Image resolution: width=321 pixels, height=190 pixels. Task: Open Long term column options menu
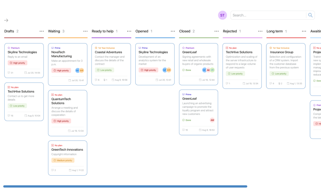click(304, 31)
